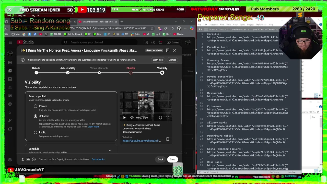Open the Content icon in Studio sidebar
327x184 pixels.
[10, 71]
